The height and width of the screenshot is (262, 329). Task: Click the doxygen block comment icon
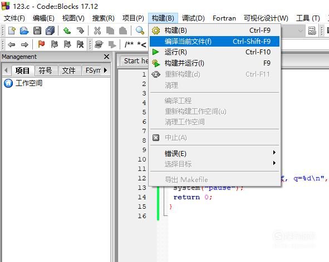pyautogui.click(x=129, y=44)
